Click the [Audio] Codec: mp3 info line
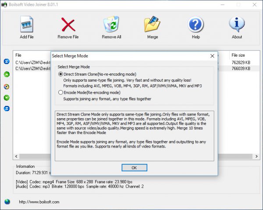Viewport: 263px width, 210px height. point(80,186)
